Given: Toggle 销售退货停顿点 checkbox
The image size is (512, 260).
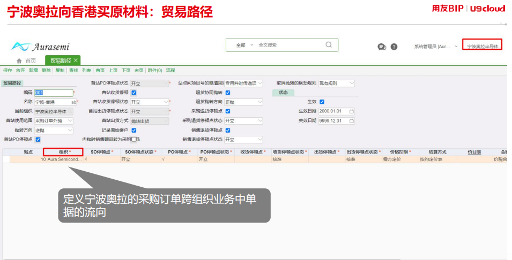Looking at the screenshot, I should [x=228, y=131].
